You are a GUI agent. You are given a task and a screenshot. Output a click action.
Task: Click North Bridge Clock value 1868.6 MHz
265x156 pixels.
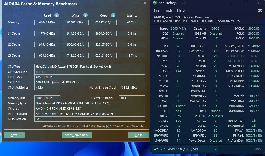(x=132, y=88)
